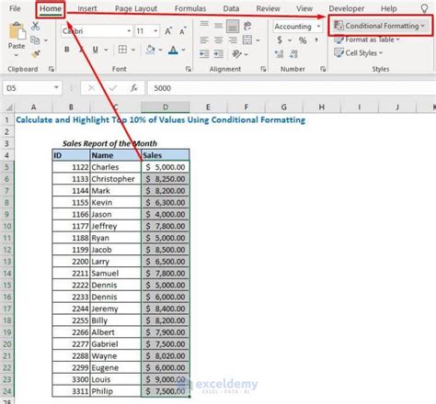Open the font size dropdown
This screenshot has height=404, width=436.
click(x=155, y=31)
